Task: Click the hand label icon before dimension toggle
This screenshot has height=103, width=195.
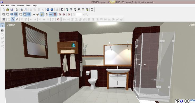Action: tap(47, 14)
